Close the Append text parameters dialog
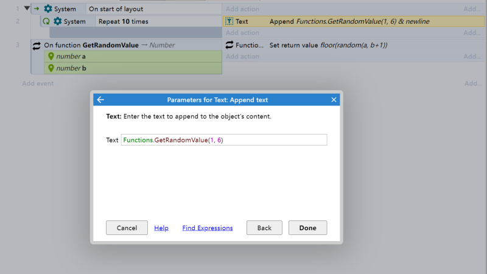The width and height of the screenshot is (487, 274). [334, 100]
